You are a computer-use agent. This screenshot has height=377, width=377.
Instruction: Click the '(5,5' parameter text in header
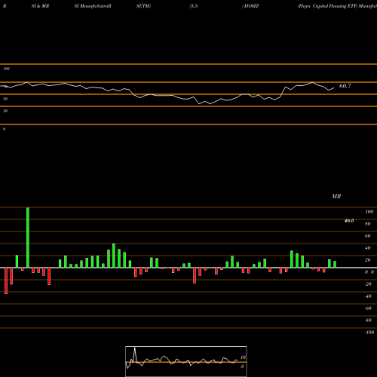(x=194, y=6)
